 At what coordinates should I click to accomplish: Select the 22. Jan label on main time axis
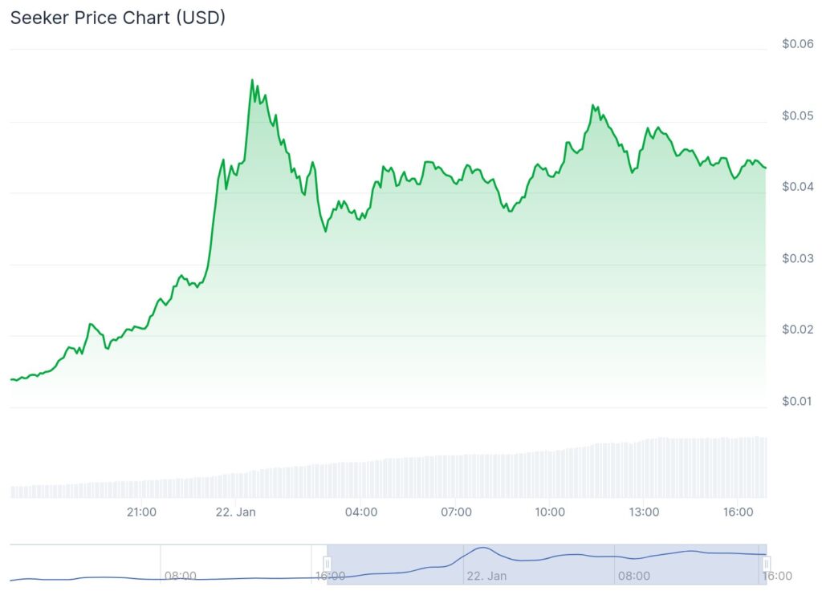[x=236, y=512]
